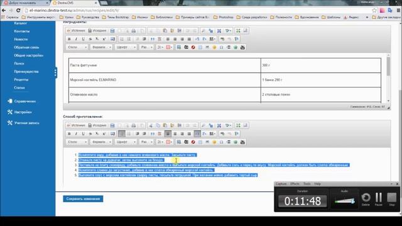
Task: Insert smiley in Ingredients editor
Action: 214,48
